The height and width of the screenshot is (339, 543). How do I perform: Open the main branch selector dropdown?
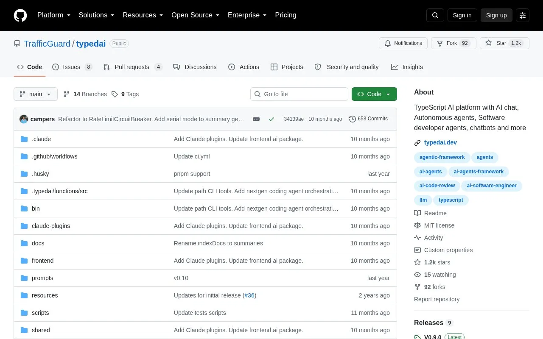[36, 94]
